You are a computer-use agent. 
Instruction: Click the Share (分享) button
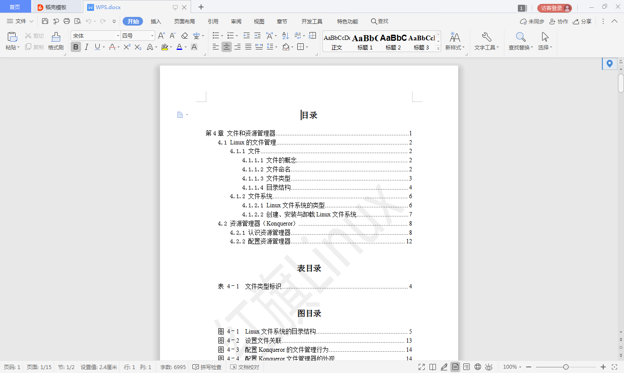coord(582,21)
